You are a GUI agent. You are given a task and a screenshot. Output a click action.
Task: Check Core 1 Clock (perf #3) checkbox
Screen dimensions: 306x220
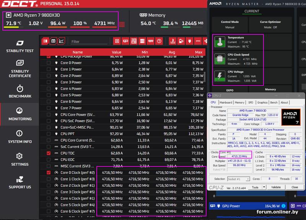[49, 179]
